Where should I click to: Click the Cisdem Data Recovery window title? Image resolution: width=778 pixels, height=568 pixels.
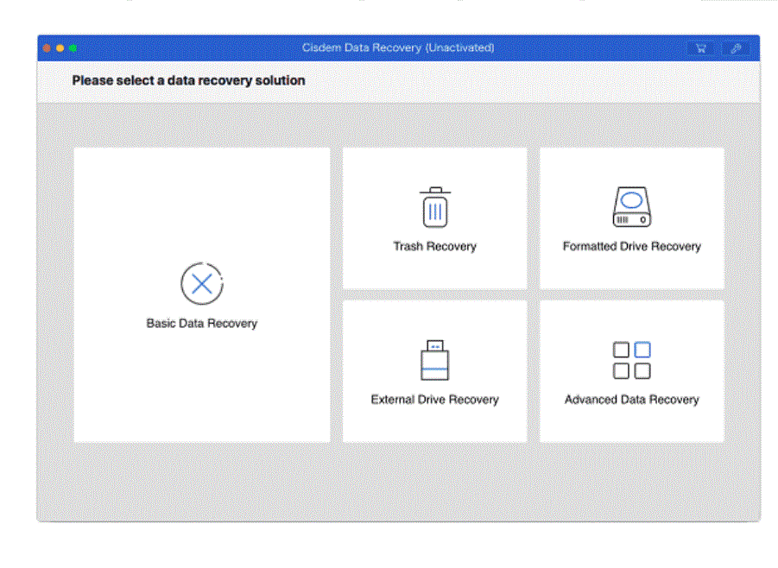(398, 47)
